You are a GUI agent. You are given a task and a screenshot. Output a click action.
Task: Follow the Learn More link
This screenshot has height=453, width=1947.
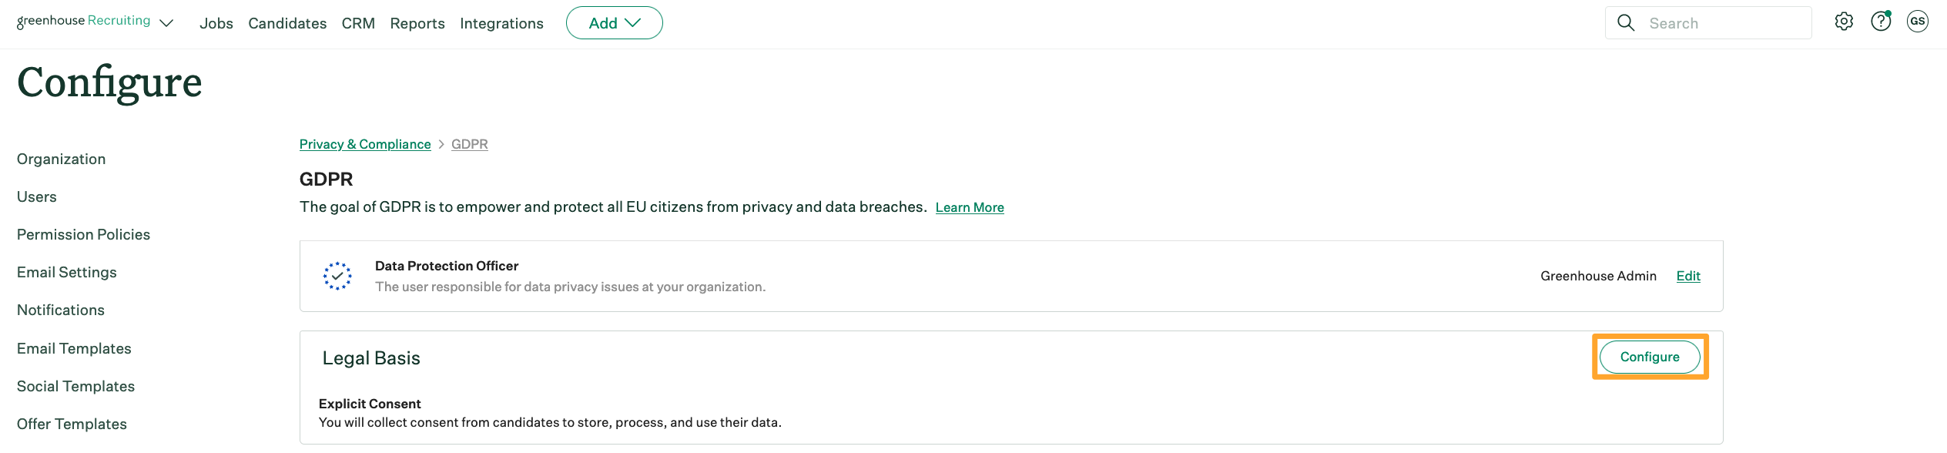(970, 207)
